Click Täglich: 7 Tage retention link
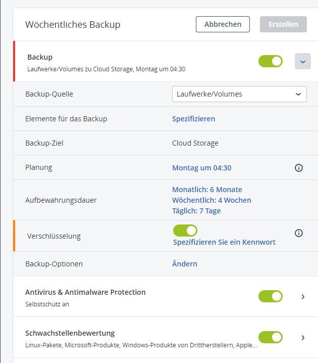 pos(196,211)
